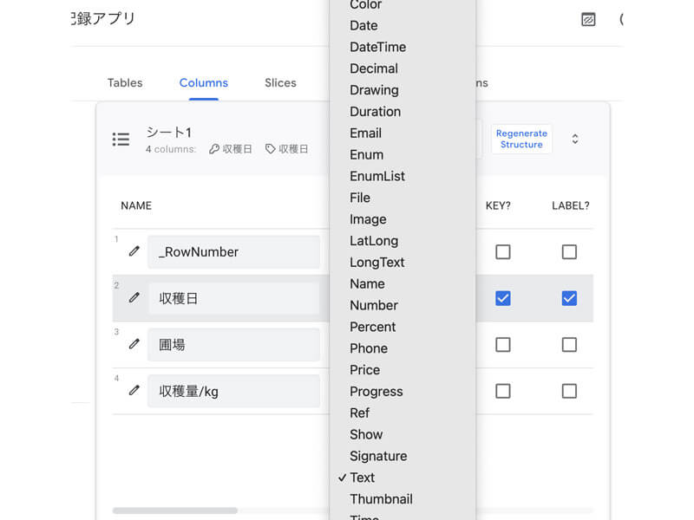Open the Slices tab
The height and width of the screenshot is (520, 694).
tap(280, 83)
